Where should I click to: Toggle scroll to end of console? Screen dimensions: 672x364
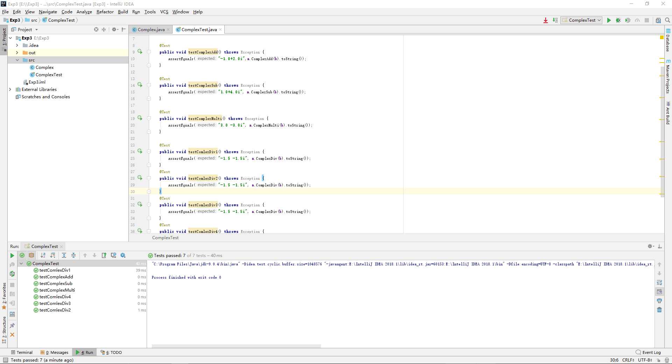(659, 292)
